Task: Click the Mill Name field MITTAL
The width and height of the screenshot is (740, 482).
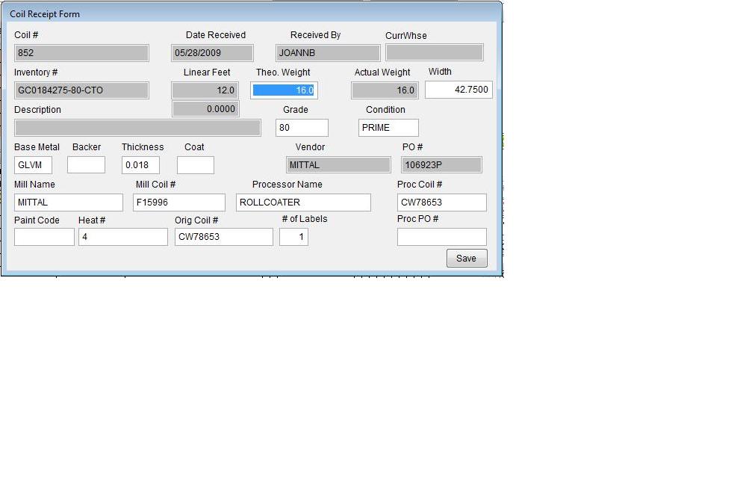Action: click(x=69, y=203)
